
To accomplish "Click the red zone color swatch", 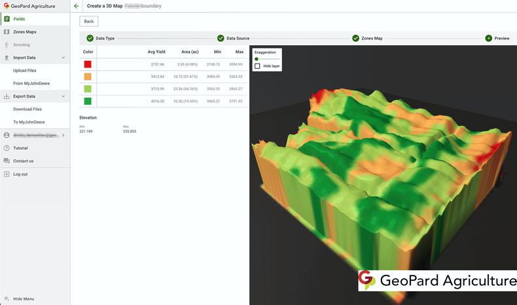I will pos(88,64).
